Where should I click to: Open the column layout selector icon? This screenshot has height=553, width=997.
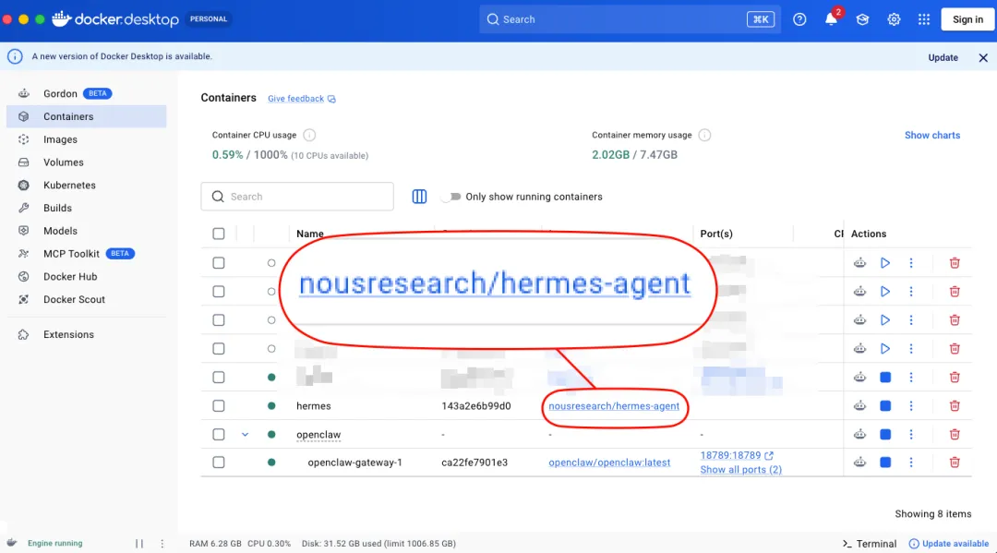tap(419, 197)
